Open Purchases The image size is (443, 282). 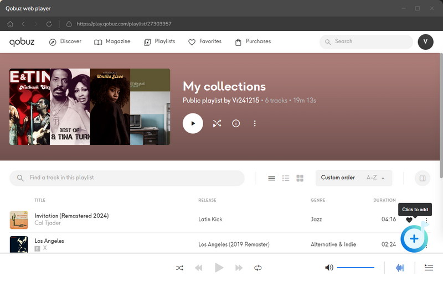coord(253,41)
